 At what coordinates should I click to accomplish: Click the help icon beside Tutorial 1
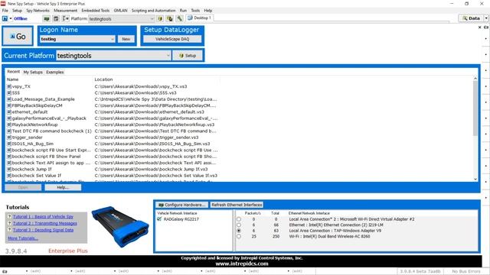(9, 216)
